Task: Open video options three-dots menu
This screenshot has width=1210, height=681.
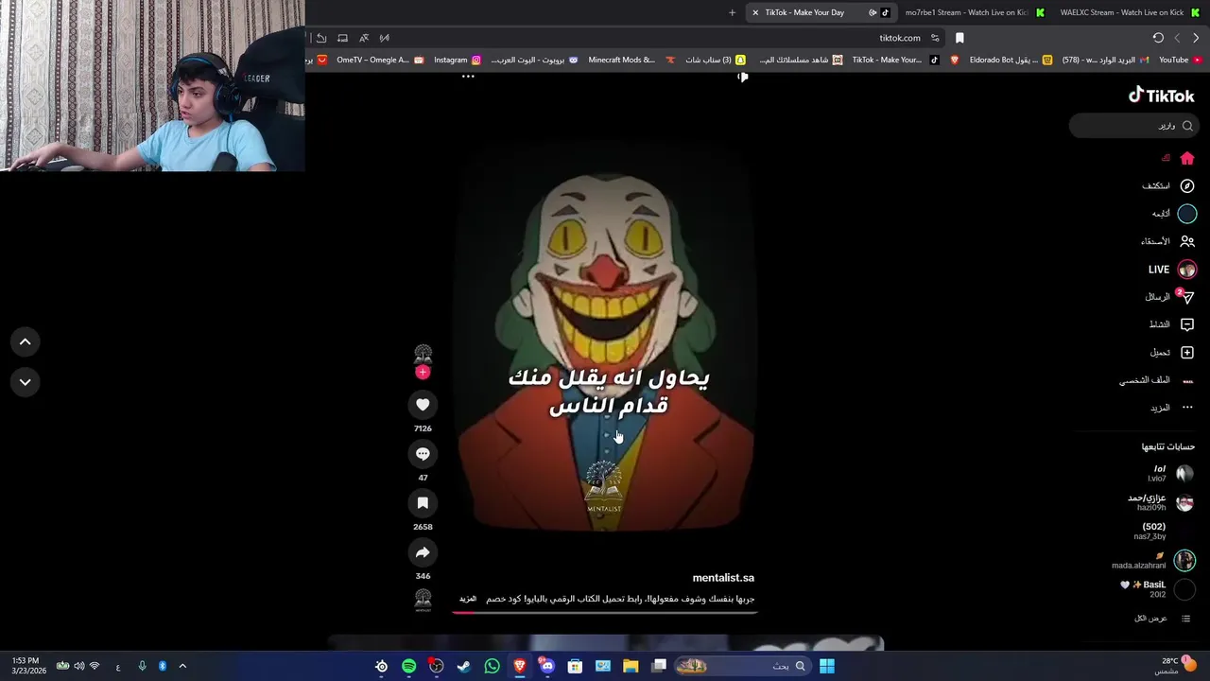Action: pos(468,77)
